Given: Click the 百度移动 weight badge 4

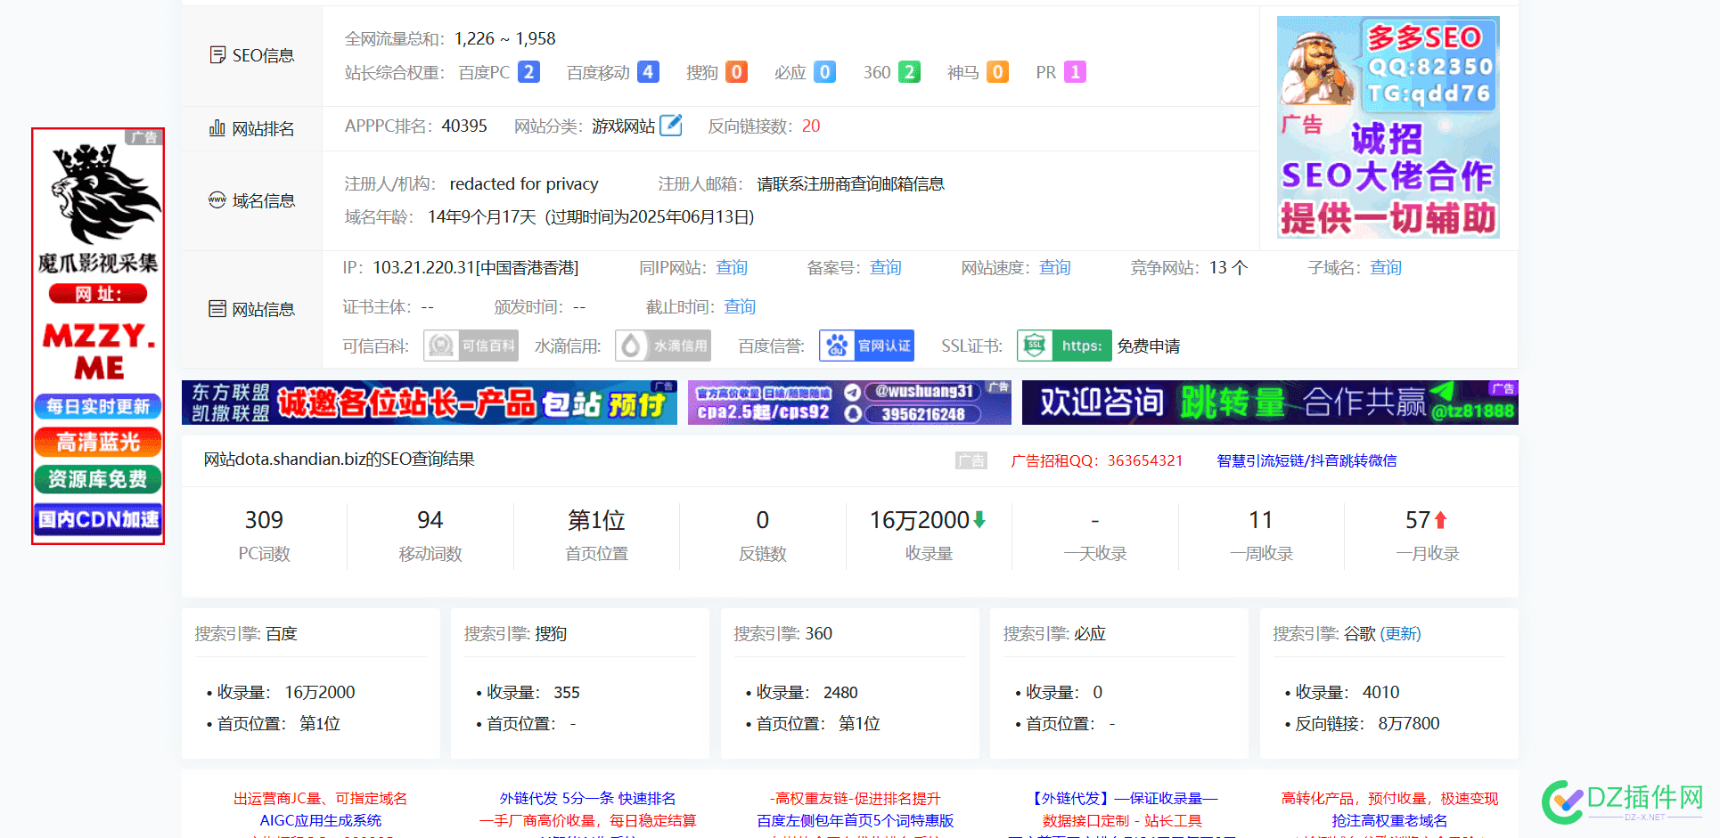Looking at the screenshot, I should 648,72.
